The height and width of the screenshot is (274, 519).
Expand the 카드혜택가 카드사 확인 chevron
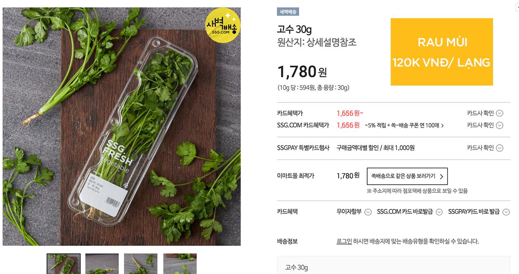pos(499,113)
